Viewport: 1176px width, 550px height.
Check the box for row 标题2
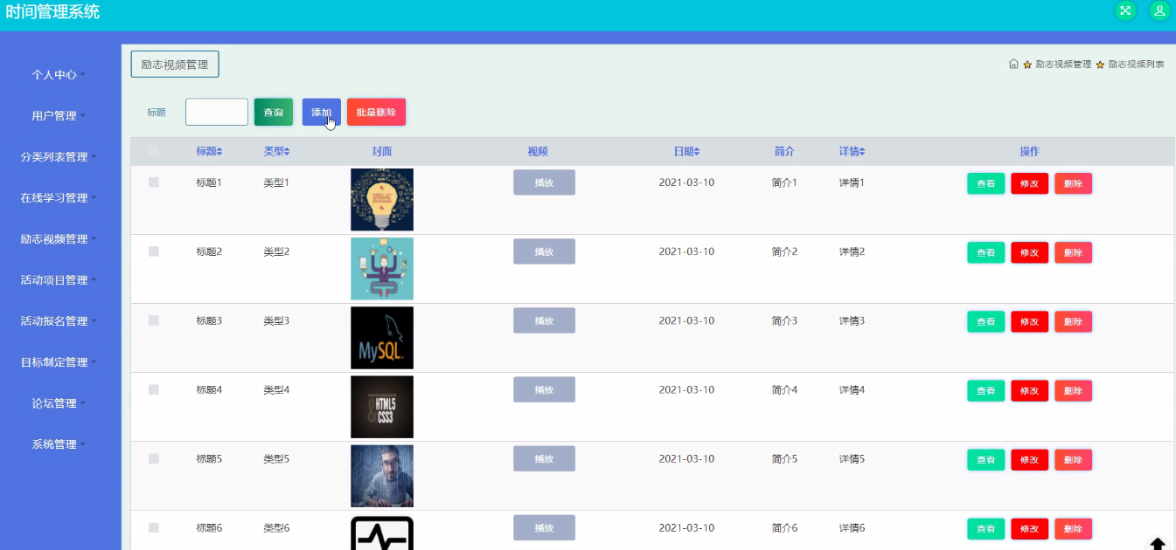click(x=154, y=251)
